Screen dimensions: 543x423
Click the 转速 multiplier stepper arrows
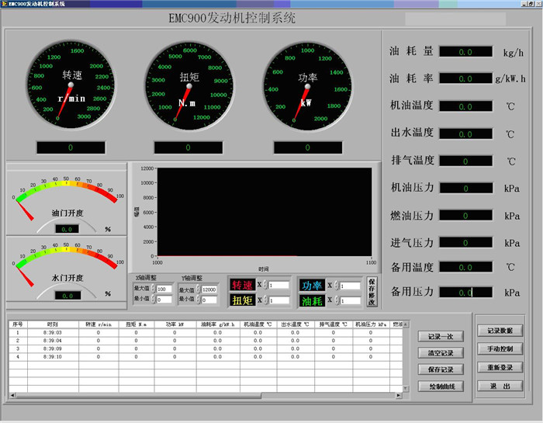click(x=265, y=285)
